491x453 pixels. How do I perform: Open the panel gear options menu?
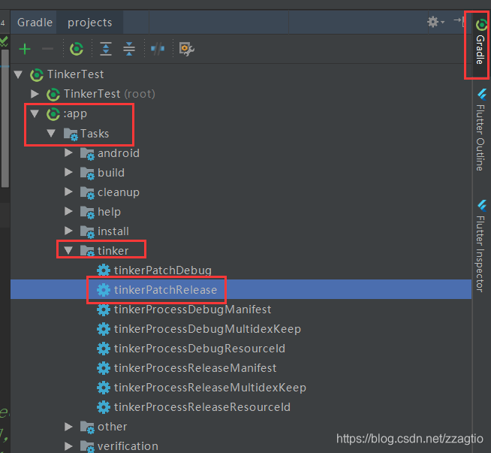tap(435, 22)
